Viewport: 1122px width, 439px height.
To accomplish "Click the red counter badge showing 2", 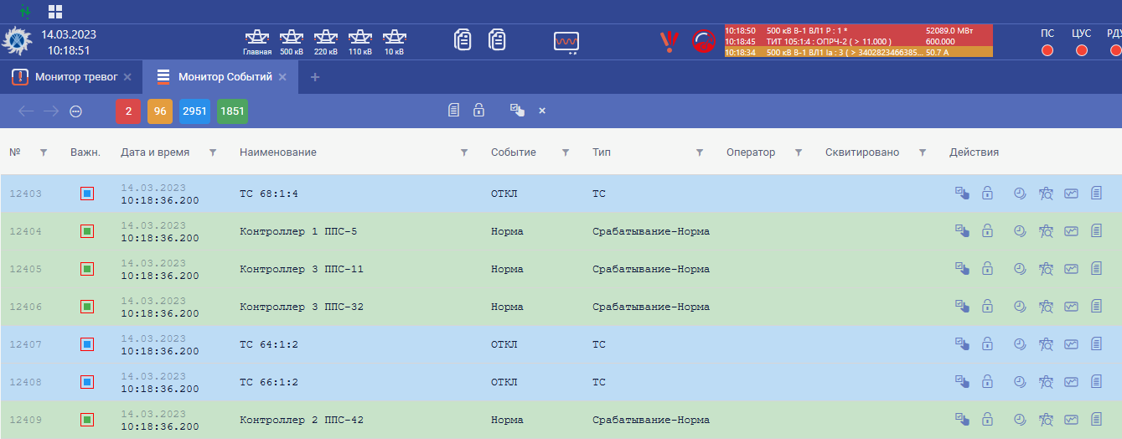I will coord(128,111).
